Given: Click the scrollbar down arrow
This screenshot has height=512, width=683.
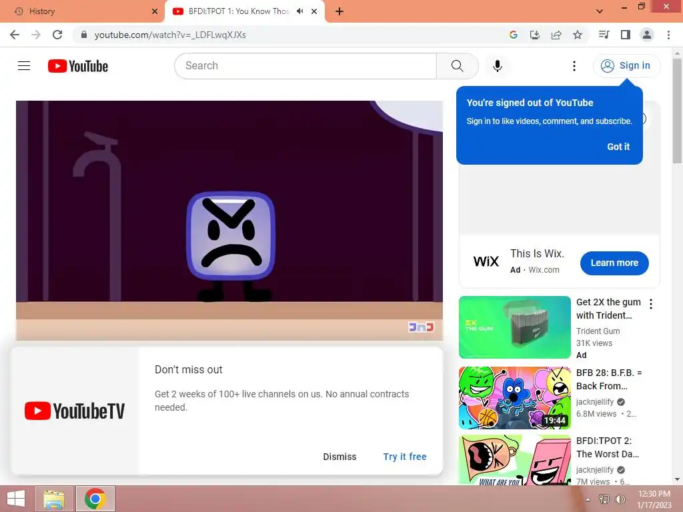Looking at the screenshot, I should point(678,479).
